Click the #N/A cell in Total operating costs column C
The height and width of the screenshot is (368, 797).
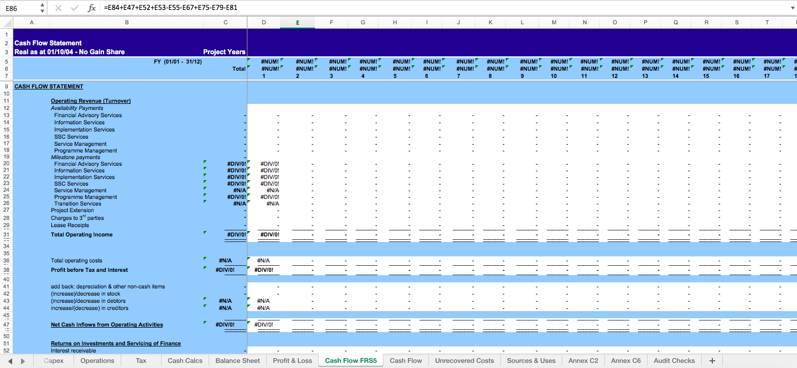[225, 261]
